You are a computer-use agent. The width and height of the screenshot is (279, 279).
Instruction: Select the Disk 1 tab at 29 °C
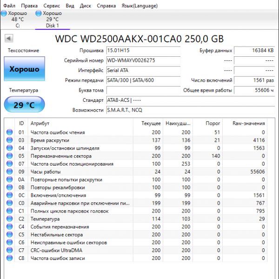pos(53,19)
